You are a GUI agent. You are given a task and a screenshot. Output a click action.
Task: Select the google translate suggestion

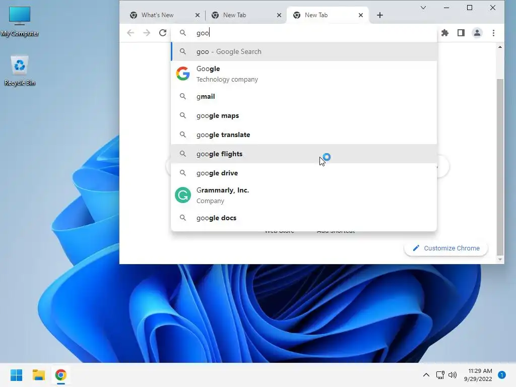[x=304, y=135]
